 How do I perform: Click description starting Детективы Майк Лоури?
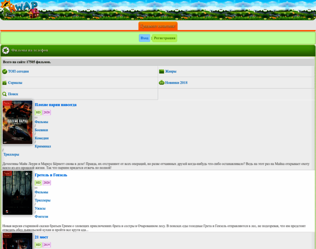click(x=156, y=166)
